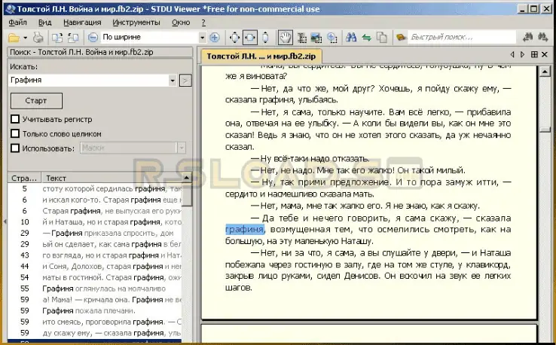Click the tab list grid icon
Image resolution: width=556 pixels, height=345 pixels.
click(x=534, y=54)
